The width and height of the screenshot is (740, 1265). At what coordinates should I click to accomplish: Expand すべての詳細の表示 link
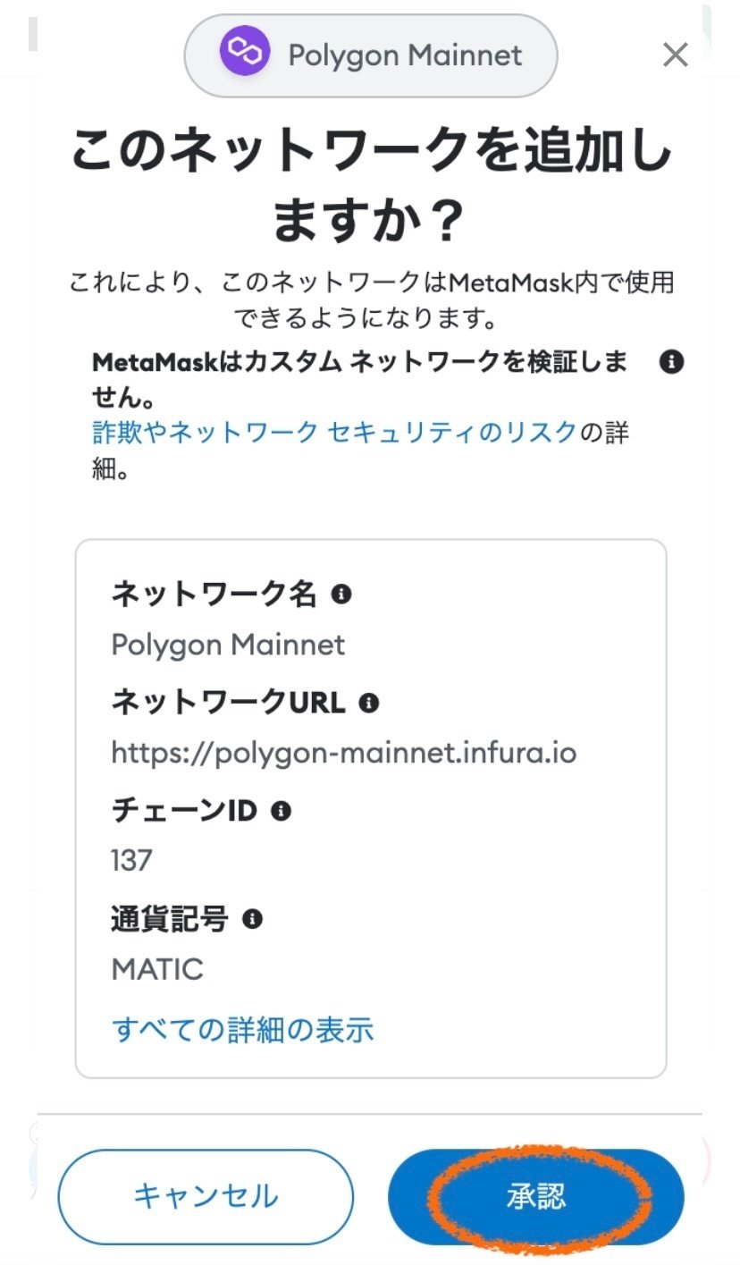coord(242,1030)
